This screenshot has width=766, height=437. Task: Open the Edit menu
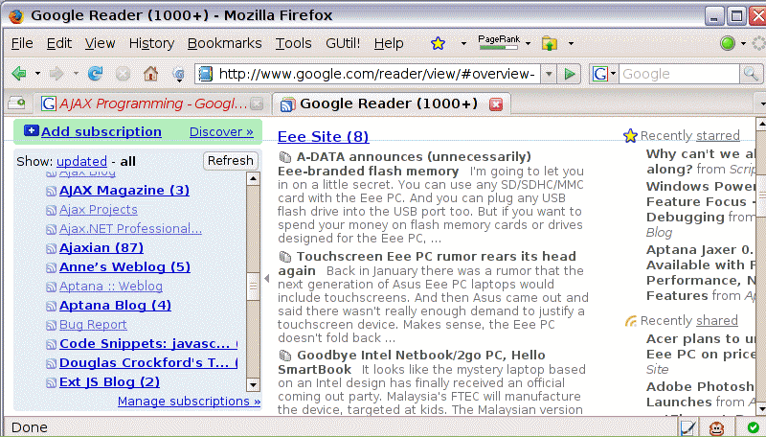59,43
